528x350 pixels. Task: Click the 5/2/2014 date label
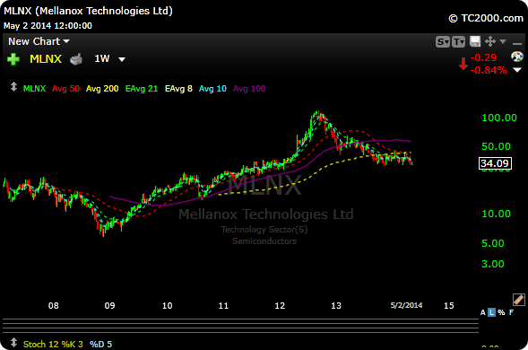(x=406, y=305)
